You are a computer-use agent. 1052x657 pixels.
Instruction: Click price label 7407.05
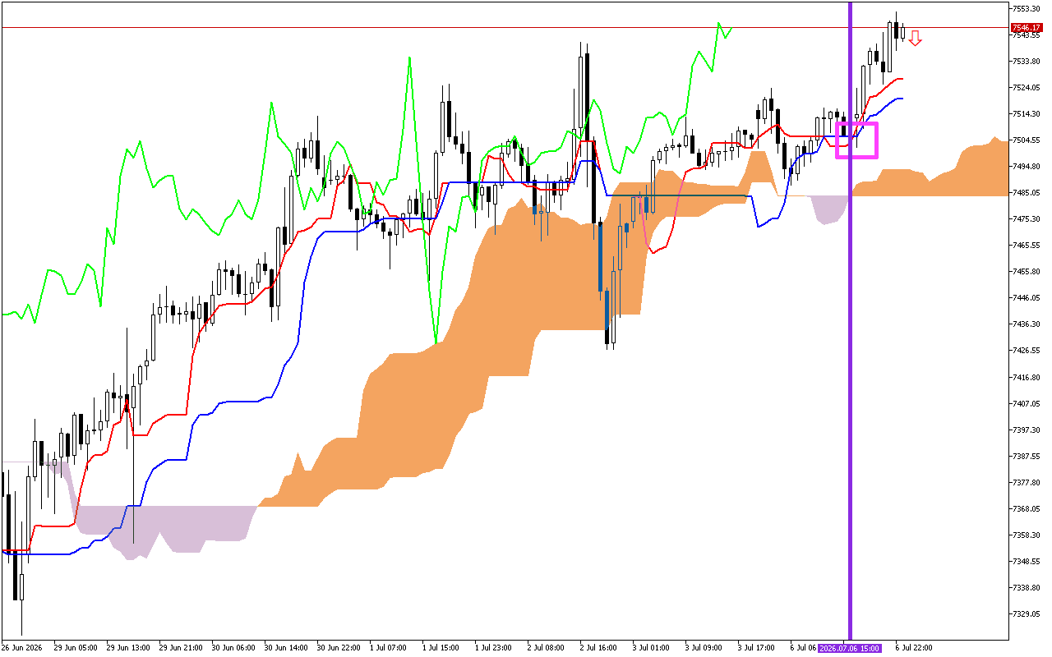[1027, 403]
